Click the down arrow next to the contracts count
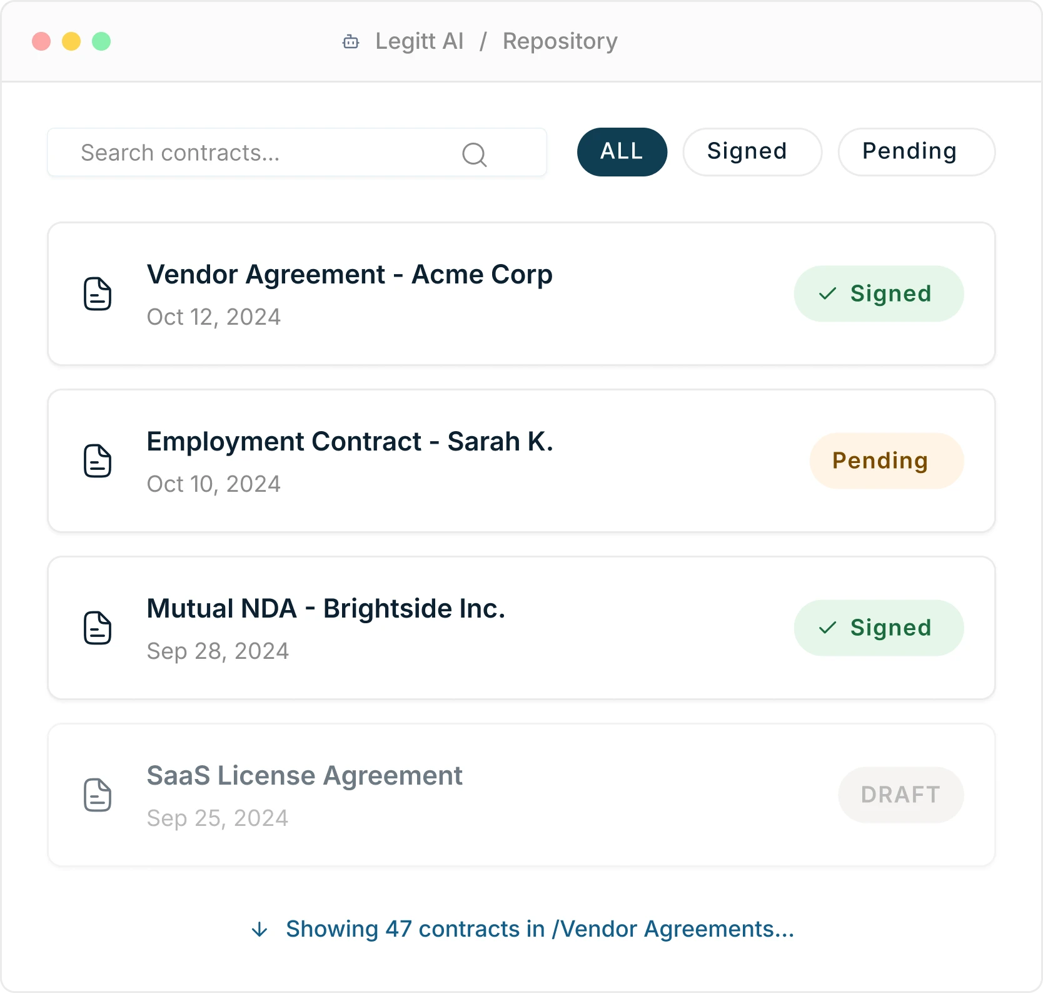The width and height of the screenshot is (1043, 993). pos(259,929)
